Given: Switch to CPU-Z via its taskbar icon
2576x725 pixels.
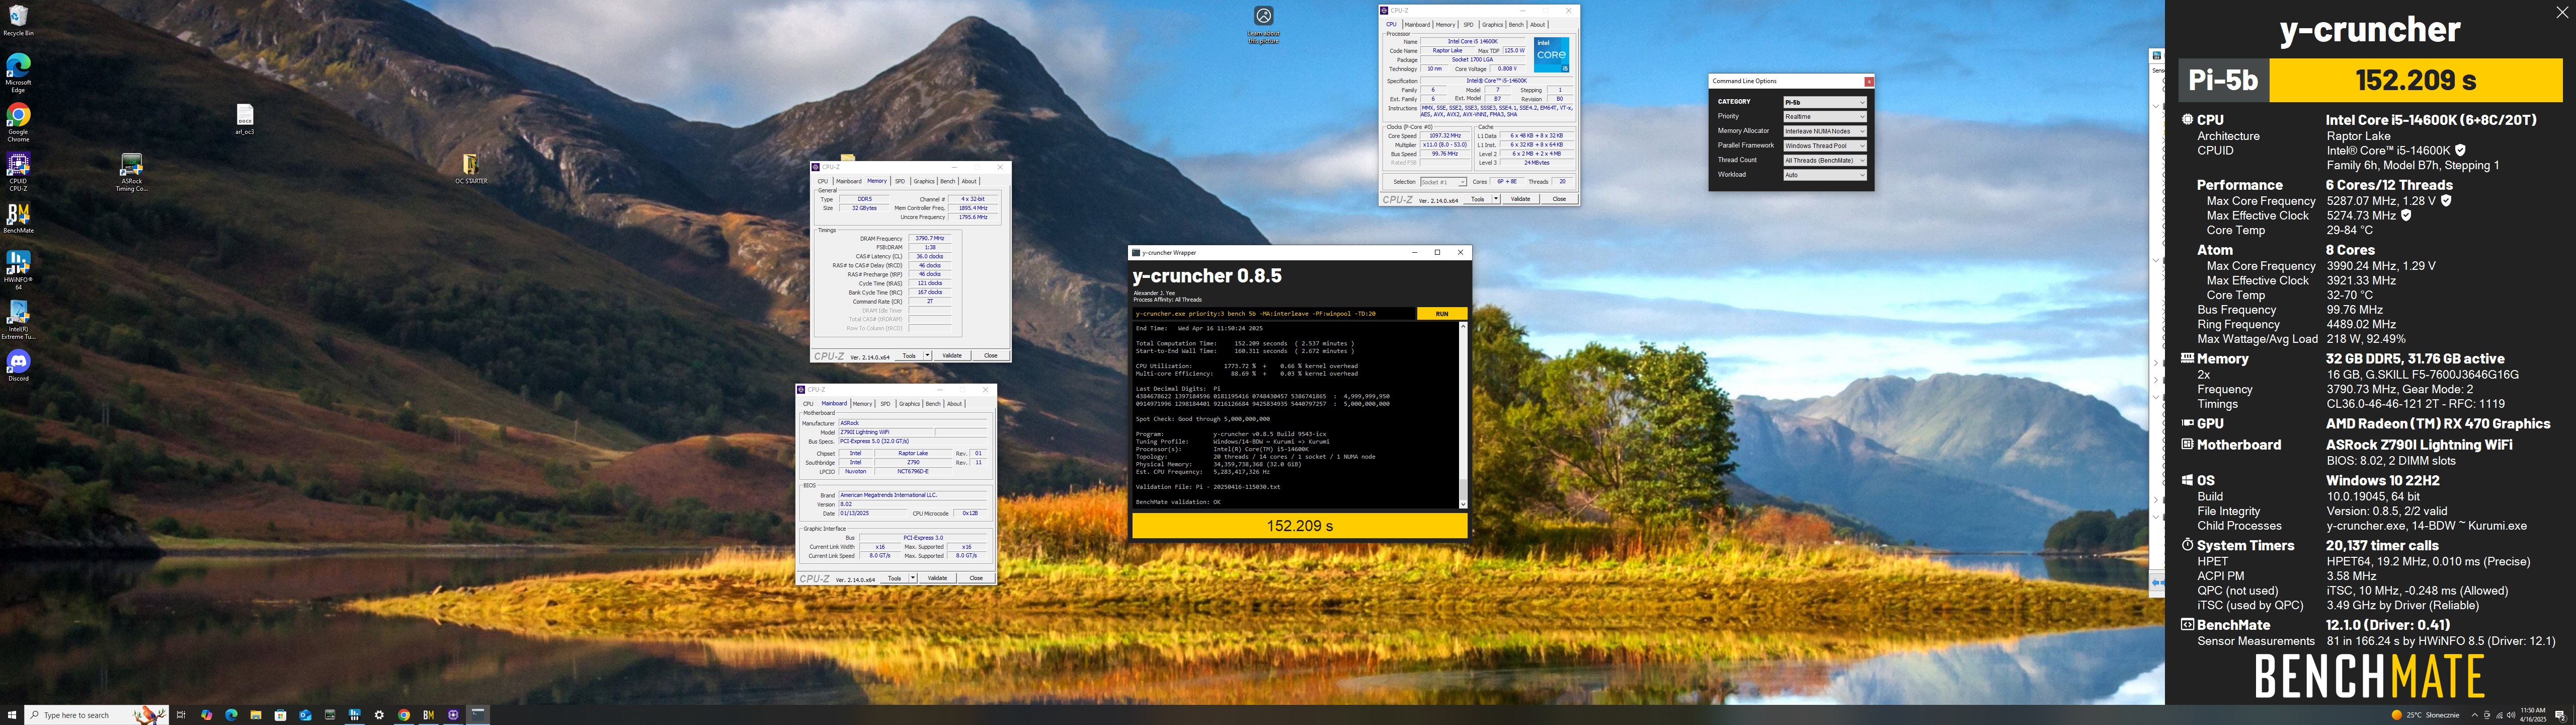Looking at the screenshot, I should (x=454, y=715).
